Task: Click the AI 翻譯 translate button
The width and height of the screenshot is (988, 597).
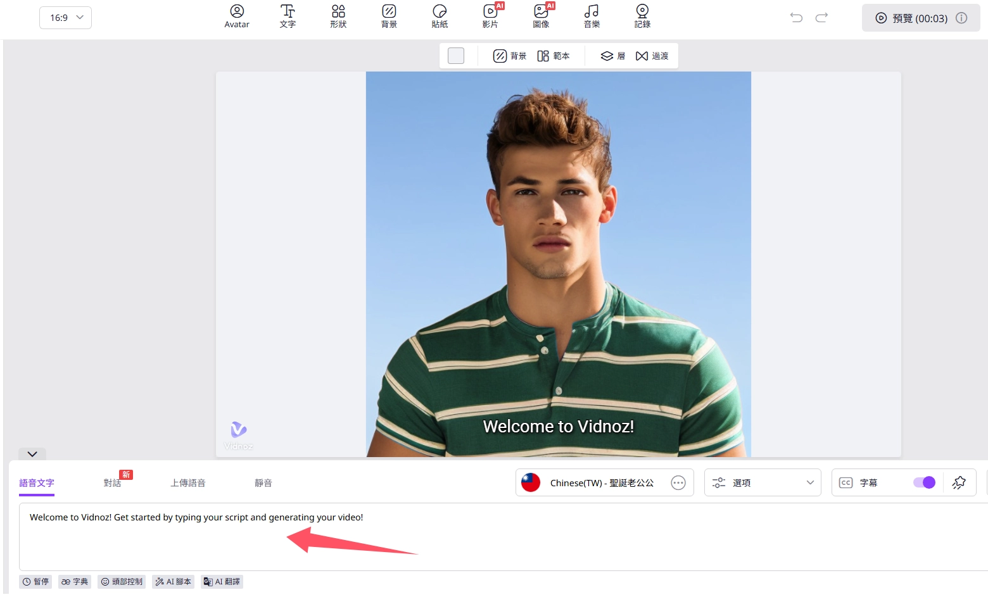Action: coord(222,582)
